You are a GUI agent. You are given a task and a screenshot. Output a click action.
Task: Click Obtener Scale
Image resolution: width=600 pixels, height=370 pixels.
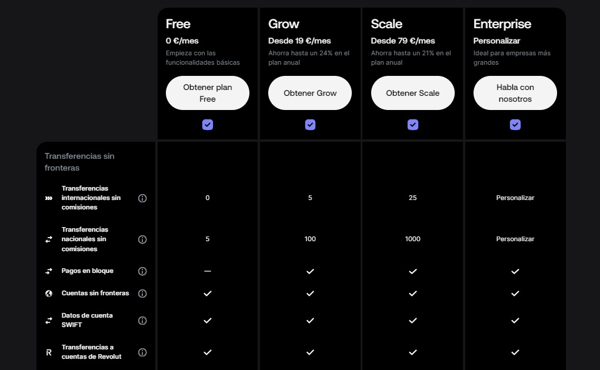[412, 92]
